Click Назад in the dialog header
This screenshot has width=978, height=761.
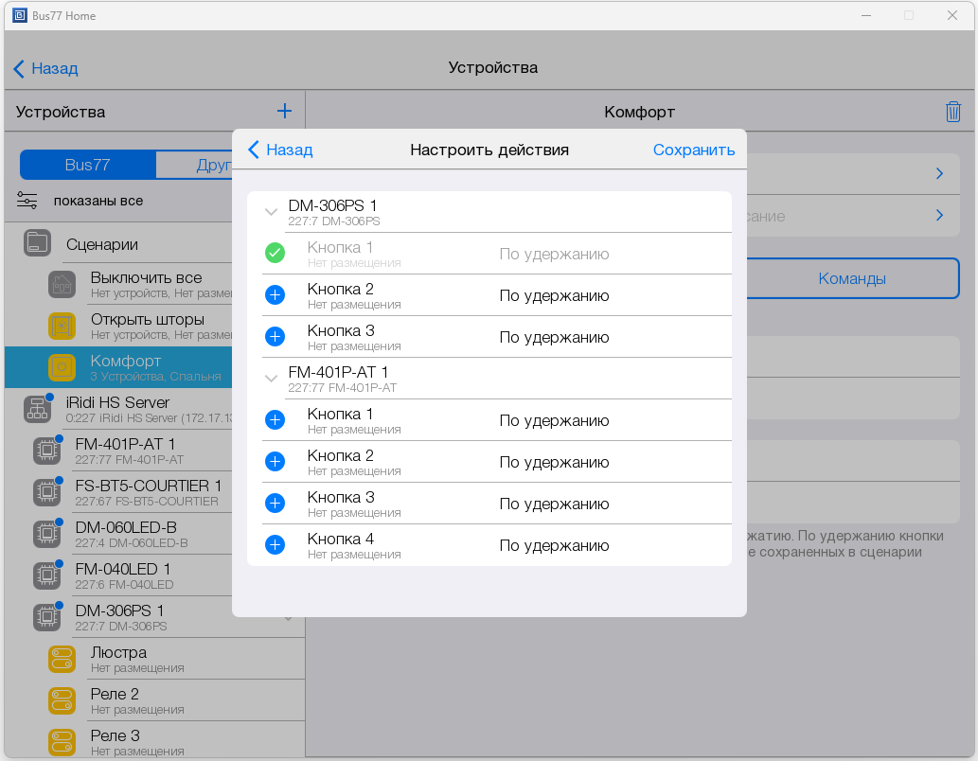tap(280, 150)
